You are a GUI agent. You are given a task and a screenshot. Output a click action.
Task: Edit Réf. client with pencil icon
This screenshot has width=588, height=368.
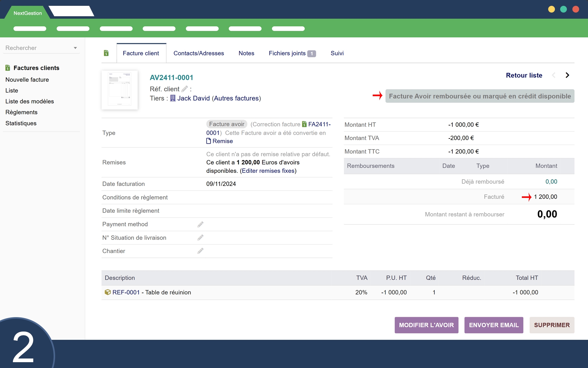point(184,89)
